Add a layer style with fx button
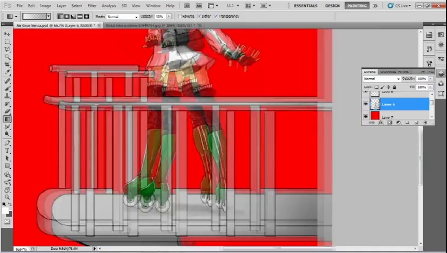The height and width of the screenshot is (253, 447). 381,123
